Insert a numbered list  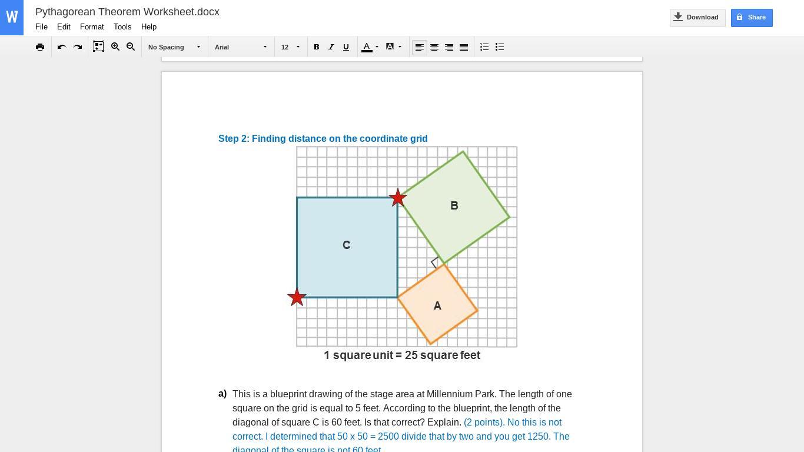[484, 47]
